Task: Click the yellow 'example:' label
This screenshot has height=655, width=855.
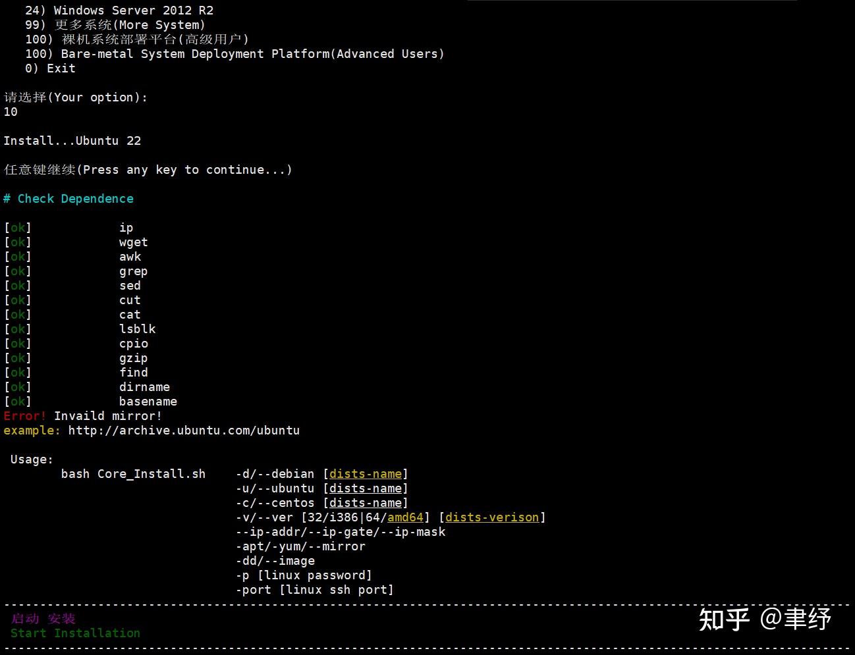Action: point(32,431)
